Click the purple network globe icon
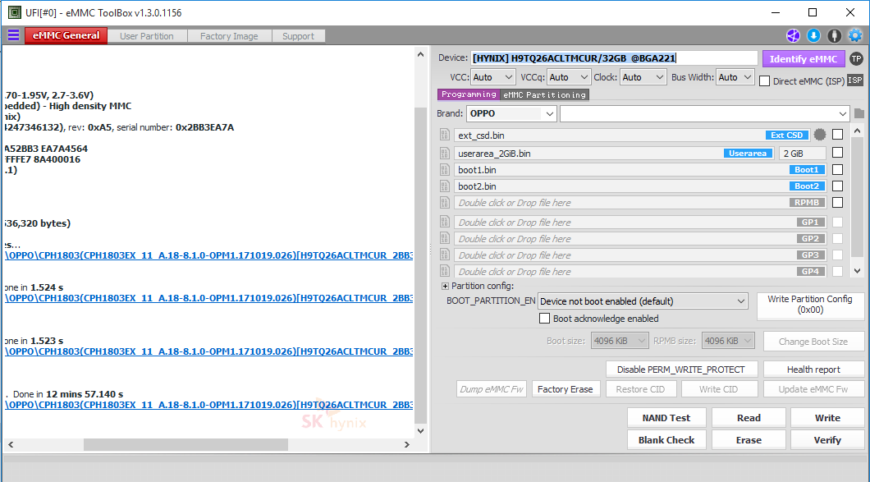Image resolution: width=870 pixels, height=482 pixels. tap(793, 35)
